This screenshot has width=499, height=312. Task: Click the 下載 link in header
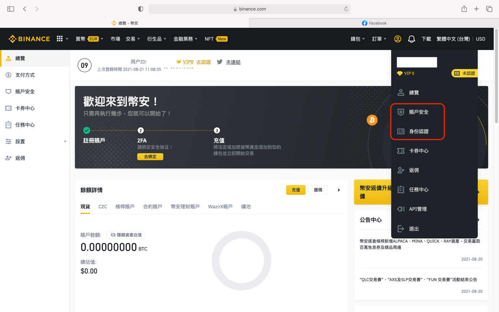426,39
